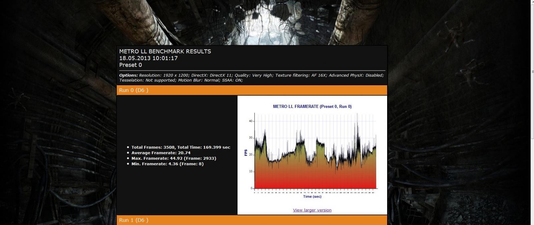
Task: Click the Run 1 (D6) orange header
Action: coord(252,220)
